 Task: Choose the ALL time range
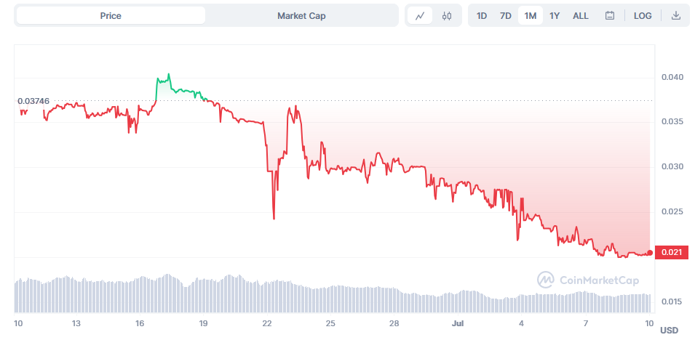click(x=581, y=16)
